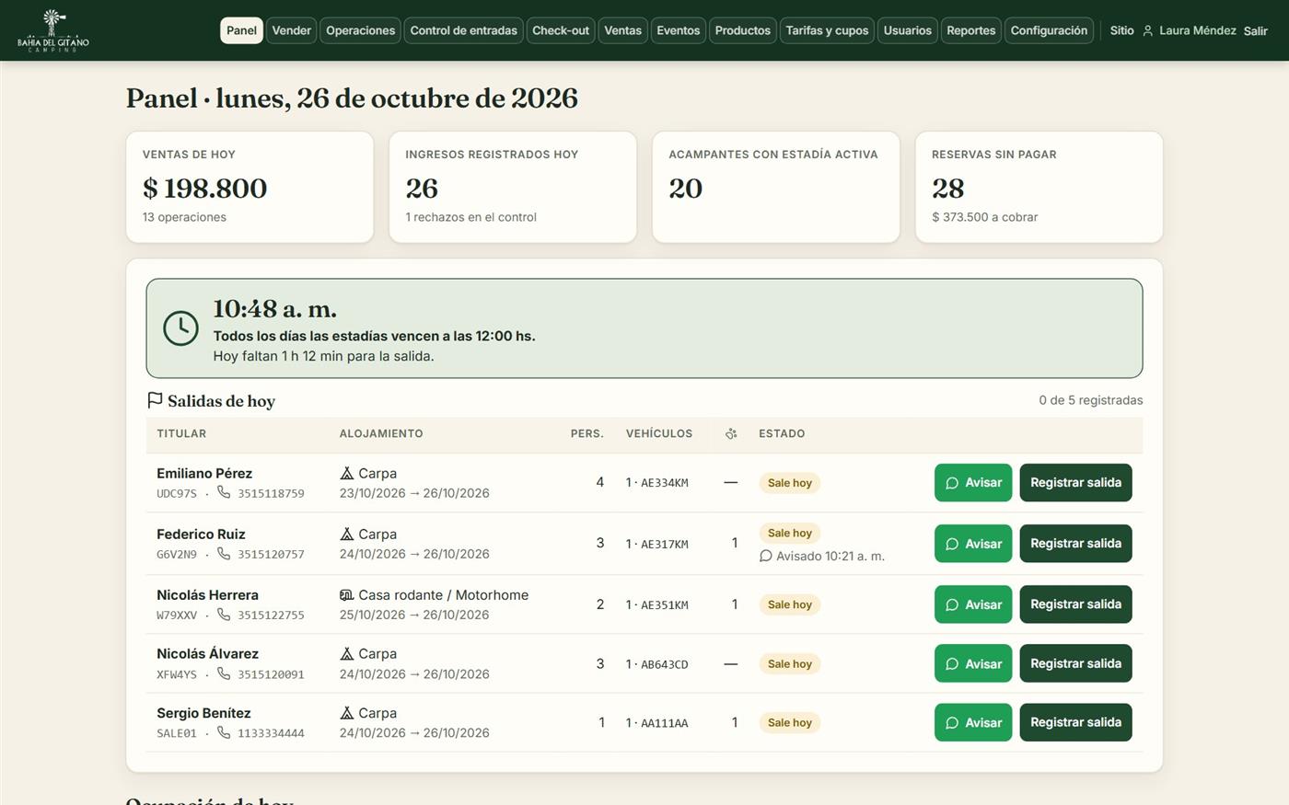The width and height of the screenshot is (1289, 805).
Task: Select the Panel tab
Action: [x=241, y=30]
